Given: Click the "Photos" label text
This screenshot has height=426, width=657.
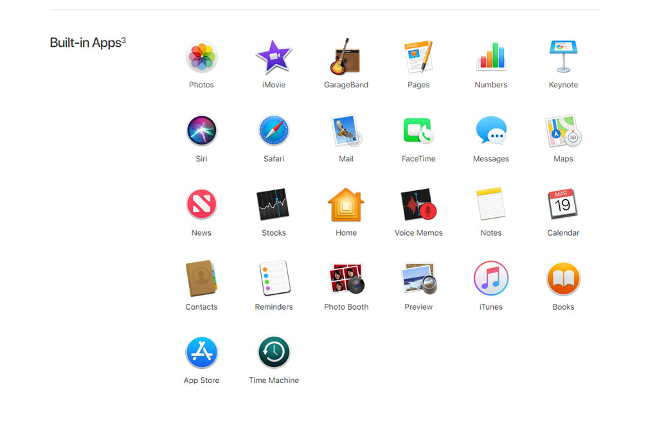Looking at the screenshot, I should pos(202,85).
